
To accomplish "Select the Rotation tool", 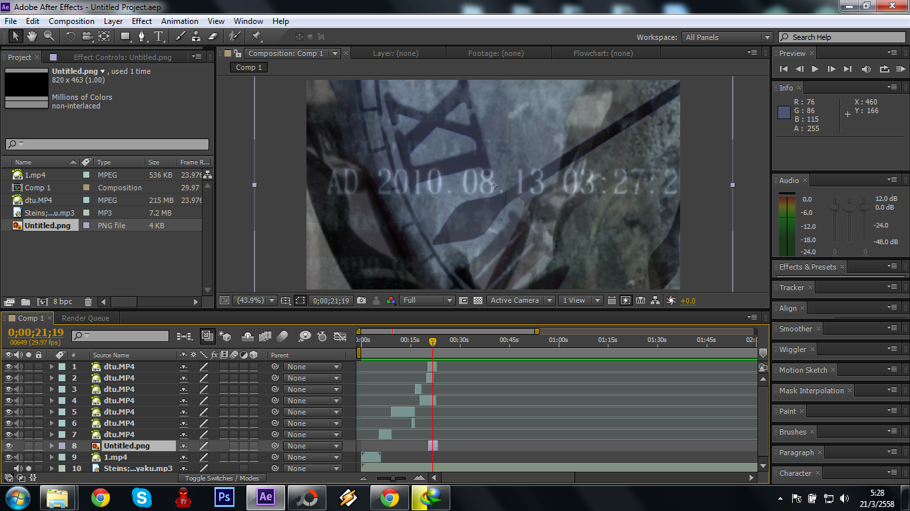I will click(71, 36).
